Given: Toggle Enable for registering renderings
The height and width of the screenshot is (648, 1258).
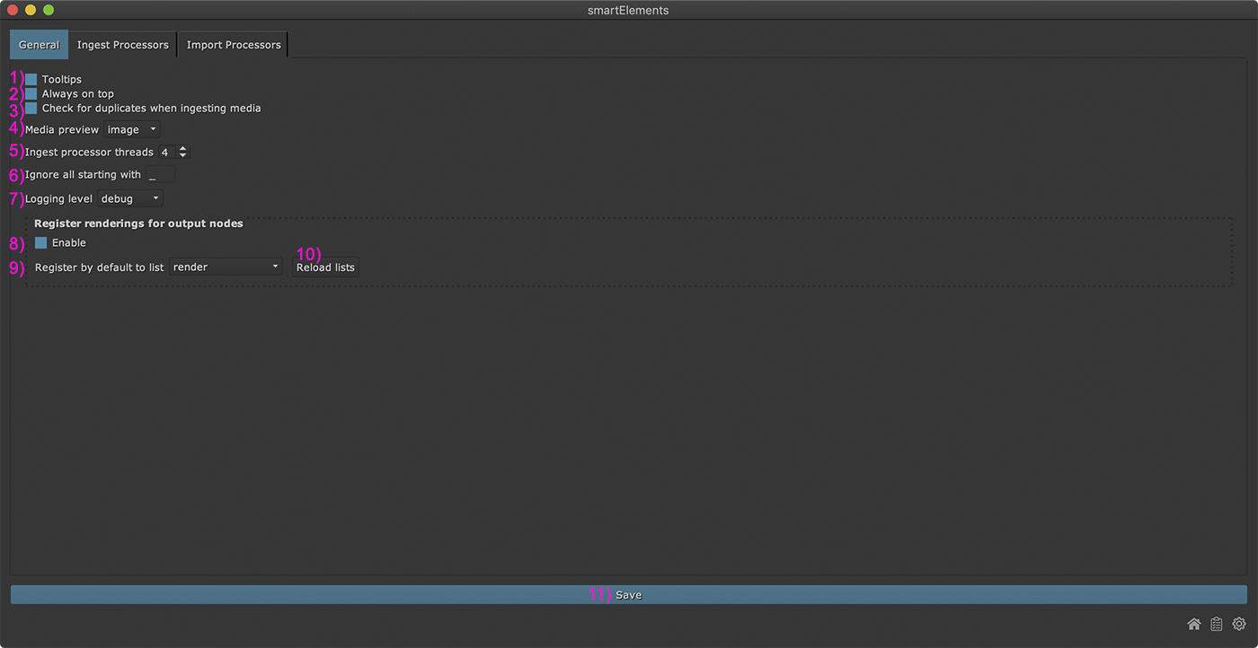Looking at the screenshot, I should click(x=41, y=243).
